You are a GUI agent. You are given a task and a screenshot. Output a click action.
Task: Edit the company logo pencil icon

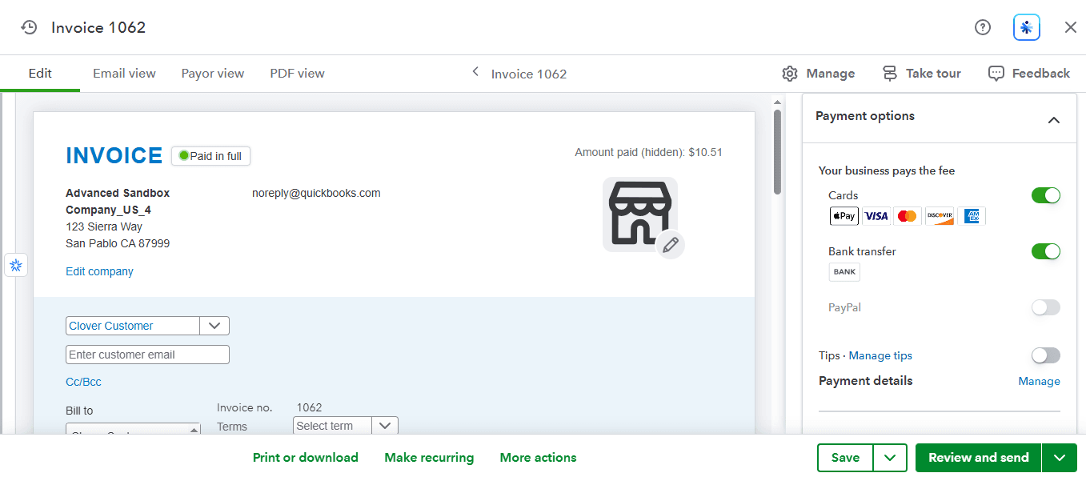(x=671, y=244)
